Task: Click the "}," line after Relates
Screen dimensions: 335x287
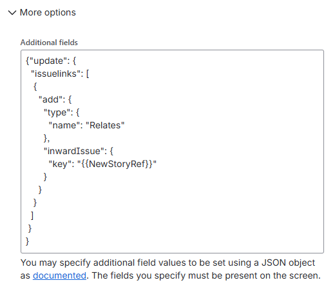Action: click(x=46, y=138)
